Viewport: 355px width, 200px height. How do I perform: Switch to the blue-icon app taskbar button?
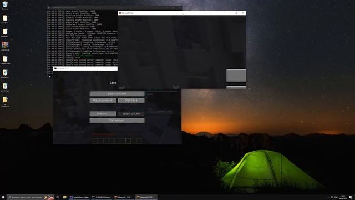pyautogui.click(x=79, y=197)
